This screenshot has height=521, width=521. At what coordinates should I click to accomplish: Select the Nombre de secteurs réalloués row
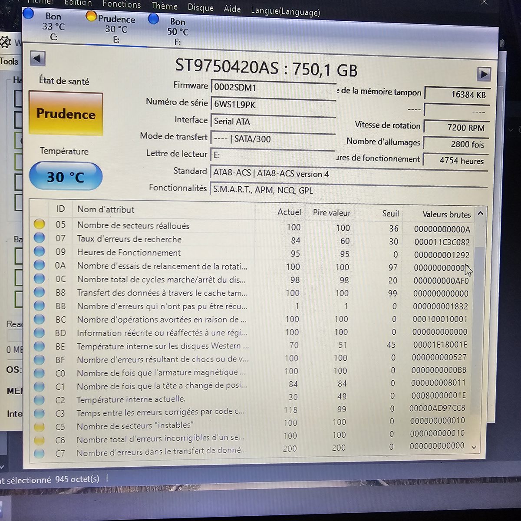click(252, 226)
